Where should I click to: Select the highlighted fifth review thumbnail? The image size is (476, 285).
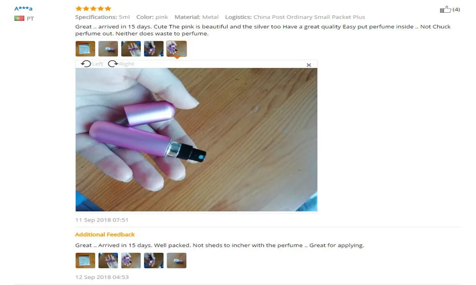pyautogui.click(x=177, y=49)
